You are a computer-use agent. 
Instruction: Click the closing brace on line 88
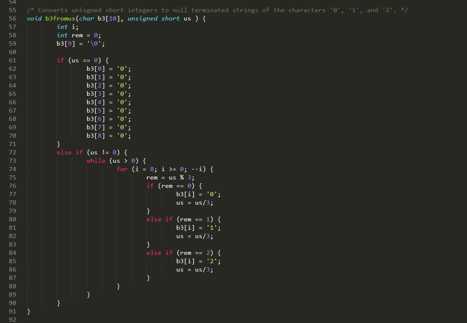(x=118, y=287)
